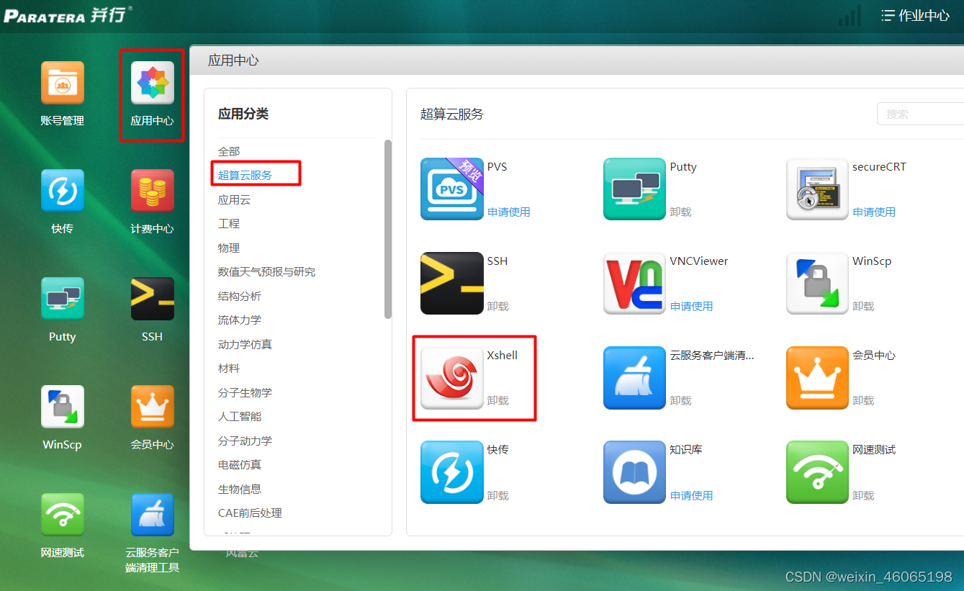Select the 应用云 category
The height and width of the screenshot is (591, 964).
(x=234, y=199)
